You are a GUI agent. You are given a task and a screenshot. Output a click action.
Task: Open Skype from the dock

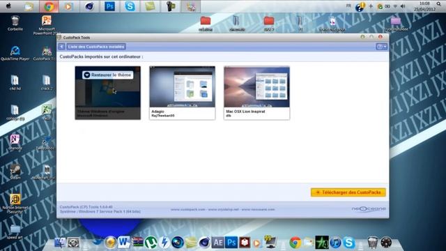pos(349,243)
